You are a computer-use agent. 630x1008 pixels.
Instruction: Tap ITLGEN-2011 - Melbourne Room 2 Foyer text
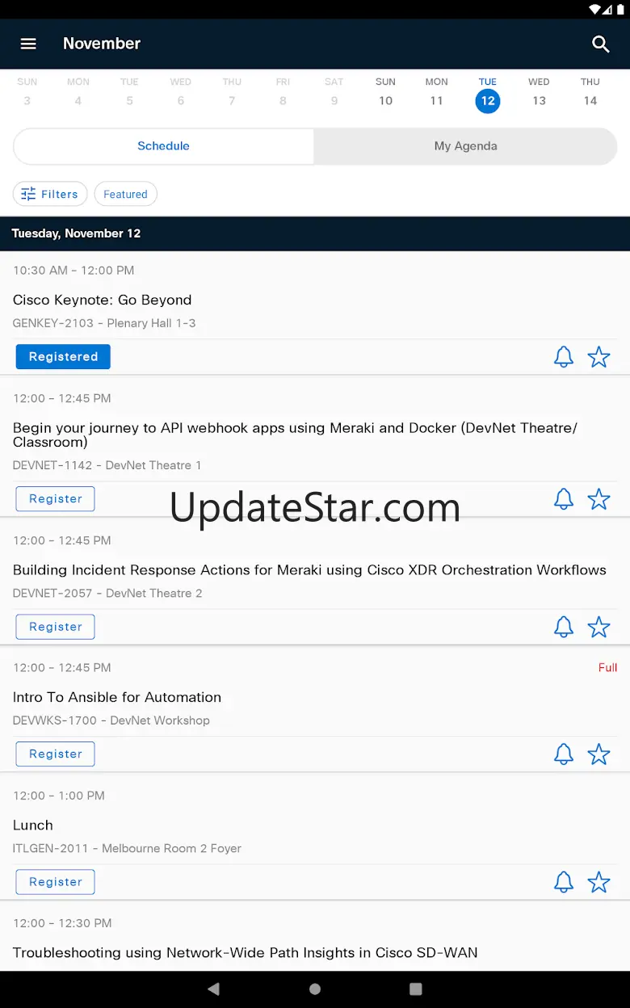[127, 848]
